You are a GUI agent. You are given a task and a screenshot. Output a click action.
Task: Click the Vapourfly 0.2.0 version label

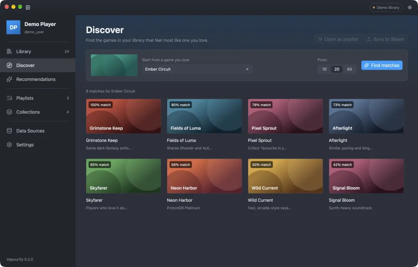20,259
